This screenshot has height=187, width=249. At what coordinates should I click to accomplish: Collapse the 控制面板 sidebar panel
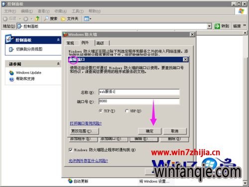pos(58,40)
